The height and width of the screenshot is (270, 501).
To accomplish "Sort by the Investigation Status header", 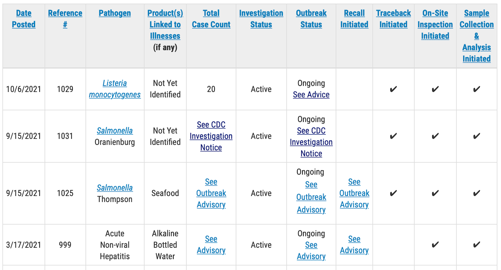I will tap(261, 19).
